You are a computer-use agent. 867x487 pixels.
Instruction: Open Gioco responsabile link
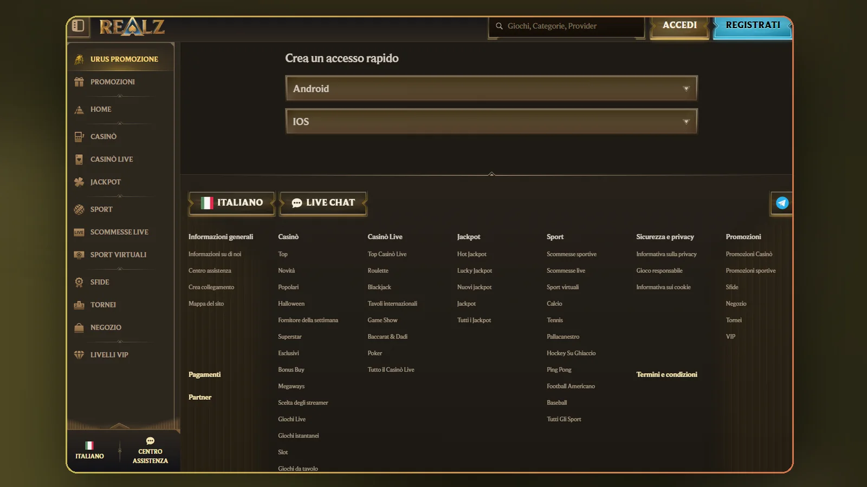click(x=659, y=271)
